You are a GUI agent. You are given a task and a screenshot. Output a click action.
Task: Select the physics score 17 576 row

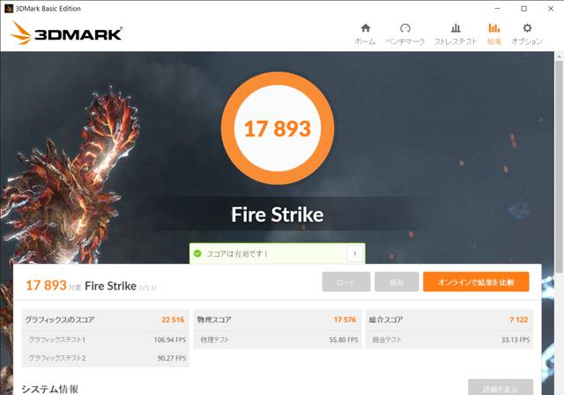pyautogui.click(x=277, y=319)
